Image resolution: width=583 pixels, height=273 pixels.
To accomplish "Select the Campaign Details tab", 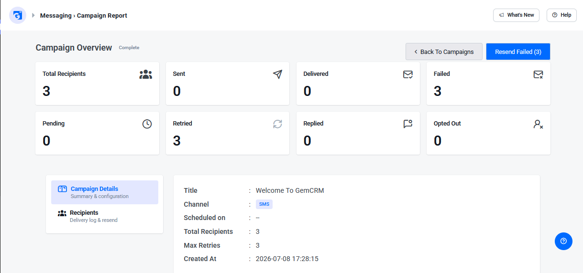I will tap(105, 192).
